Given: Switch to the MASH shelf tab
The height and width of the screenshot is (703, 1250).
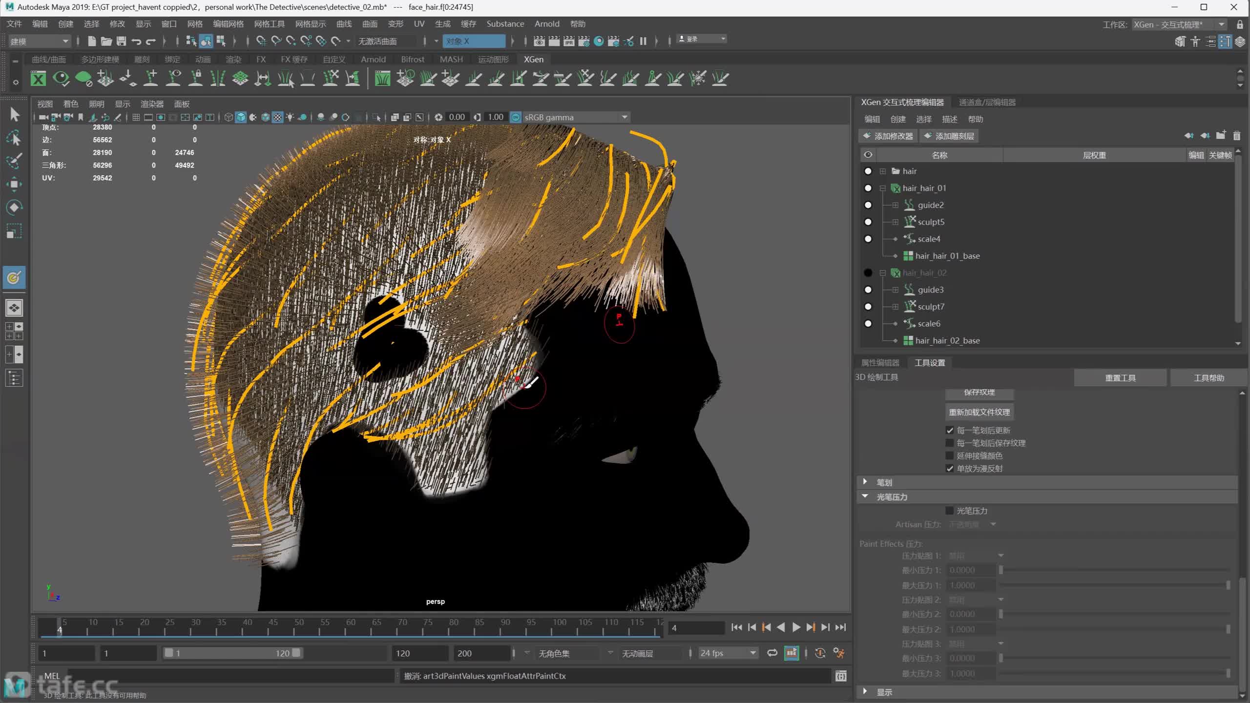Looking at the screenshot, I should (x=451, y=59).
